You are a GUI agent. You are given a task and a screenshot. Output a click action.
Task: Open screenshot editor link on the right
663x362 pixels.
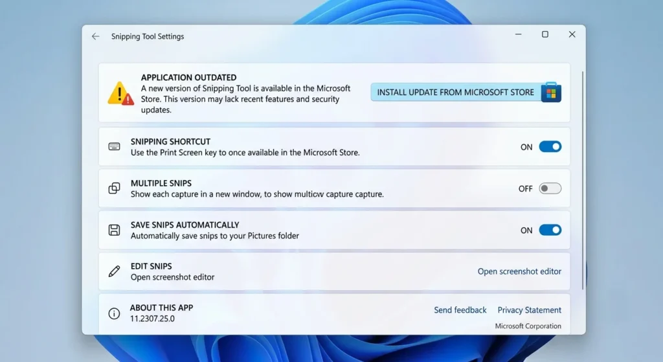coord(519,271)
